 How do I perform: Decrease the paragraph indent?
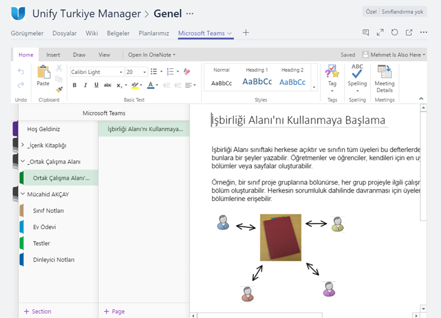(167, 85)
